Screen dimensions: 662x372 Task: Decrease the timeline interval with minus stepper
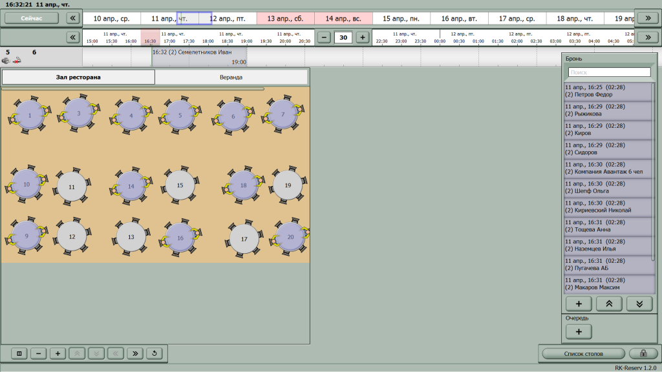coord(324,37)
